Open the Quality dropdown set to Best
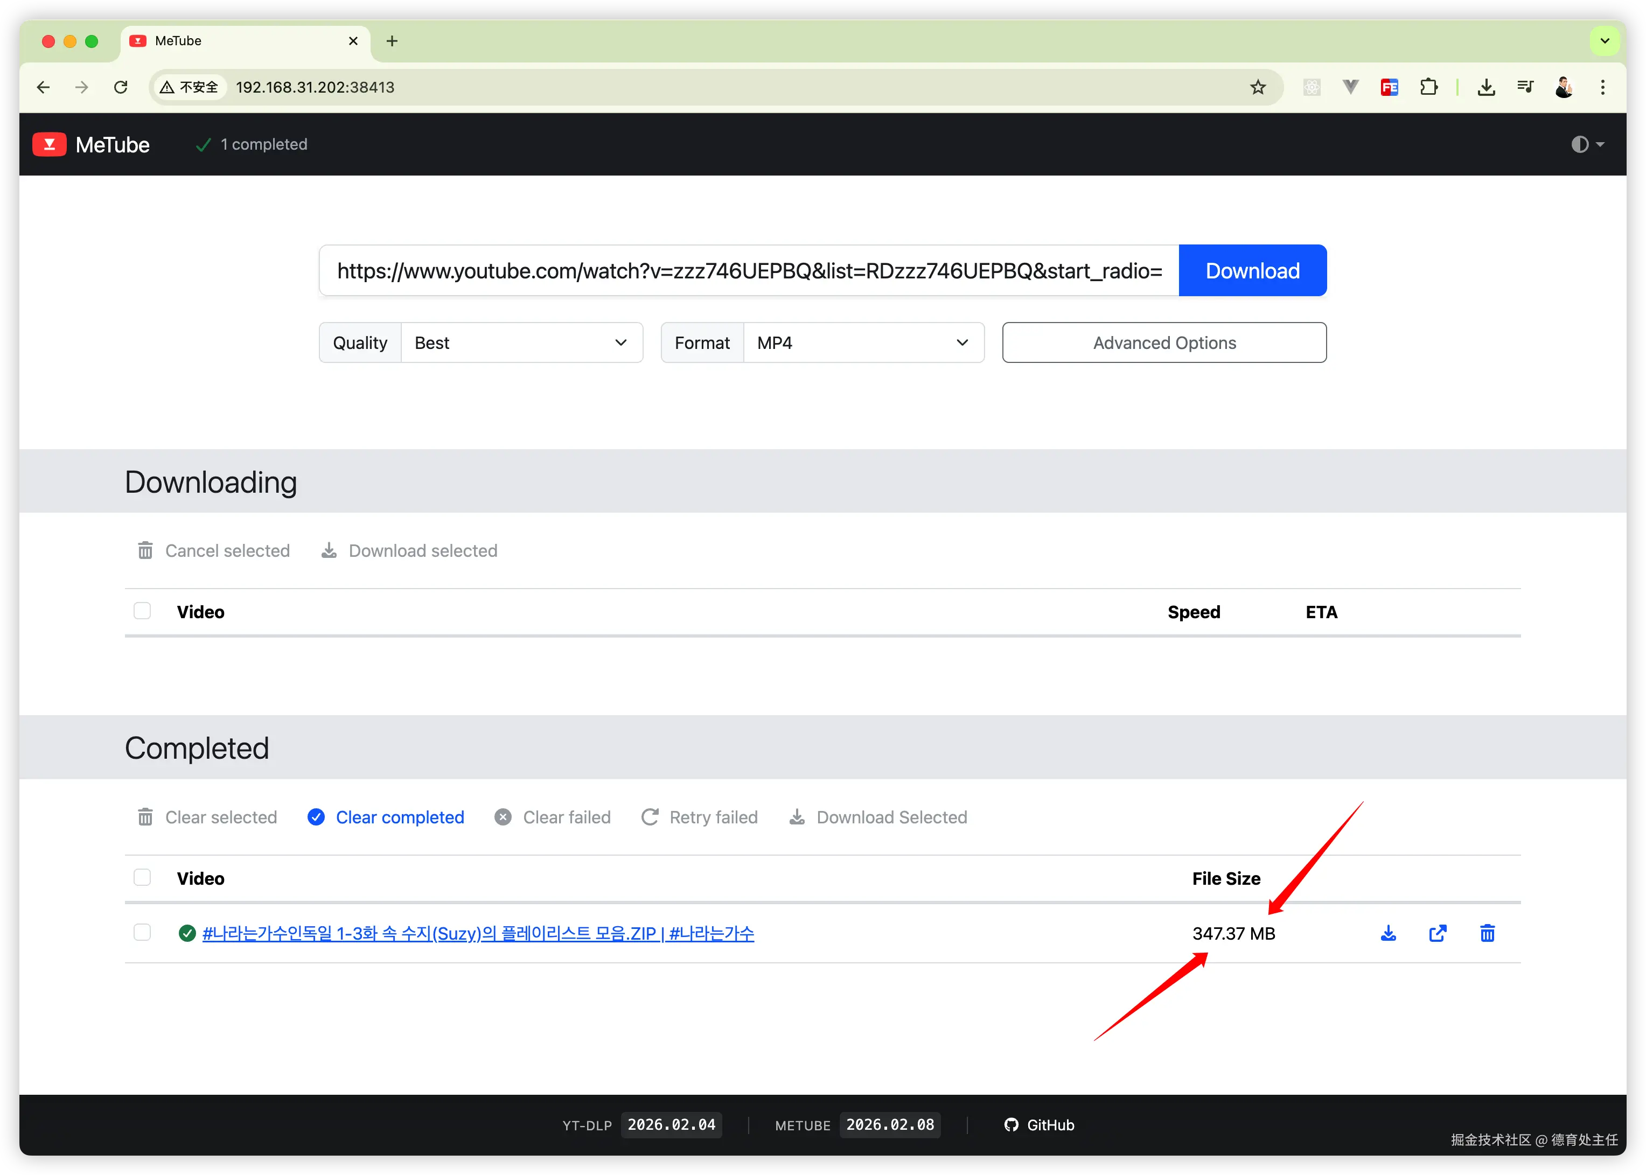The width and height of the screenshot is (1646, 1175). pos(521,343)
